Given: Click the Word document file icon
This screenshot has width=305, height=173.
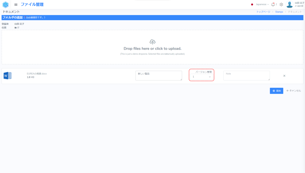Looking at the screenshot, I should coord(7,76).
